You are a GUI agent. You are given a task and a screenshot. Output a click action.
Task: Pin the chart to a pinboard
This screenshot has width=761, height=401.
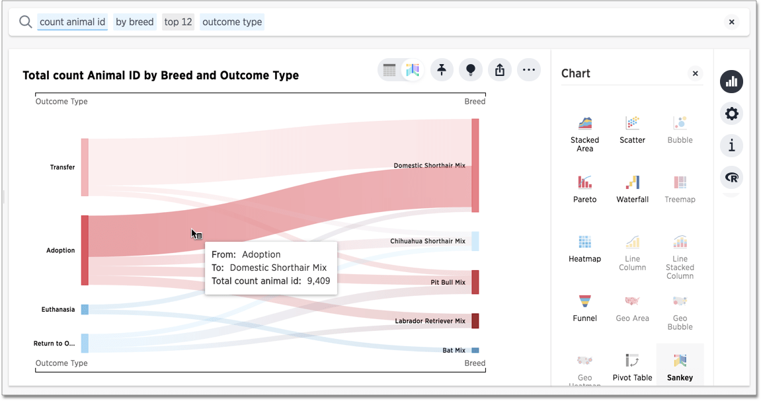[442, 70]
